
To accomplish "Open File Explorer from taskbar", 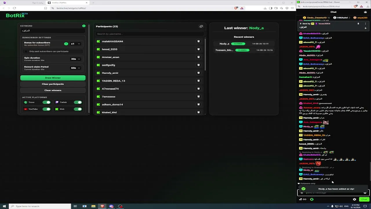I will coord(93,206).
